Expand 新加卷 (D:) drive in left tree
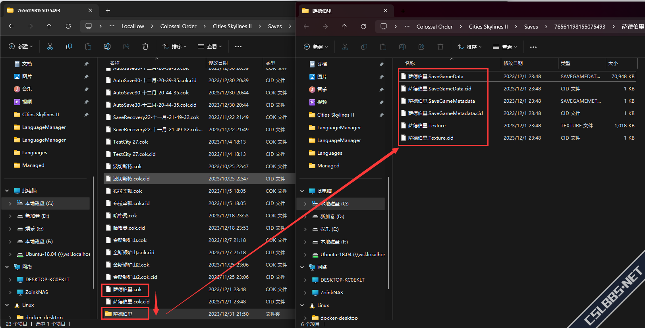This screenshot has height=328, width=645. (10, 216)
